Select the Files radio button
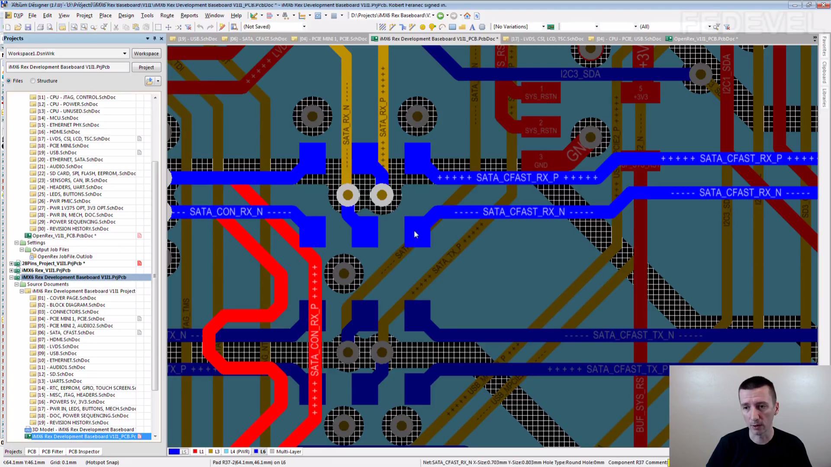Viewport: 831px width, 467px height. pyautogui.click(x=9, y=81)
